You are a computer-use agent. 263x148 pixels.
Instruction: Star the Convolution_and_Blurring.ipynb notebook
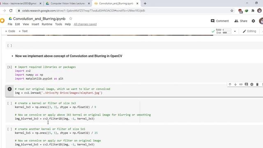tap(71, 18)
